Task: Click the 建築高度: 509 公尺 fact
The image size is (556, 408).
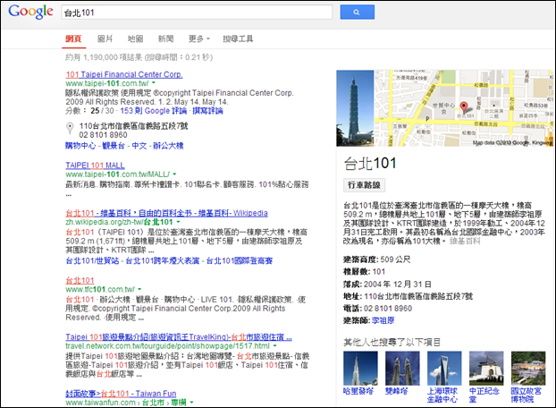Action: tap(376, 259)
